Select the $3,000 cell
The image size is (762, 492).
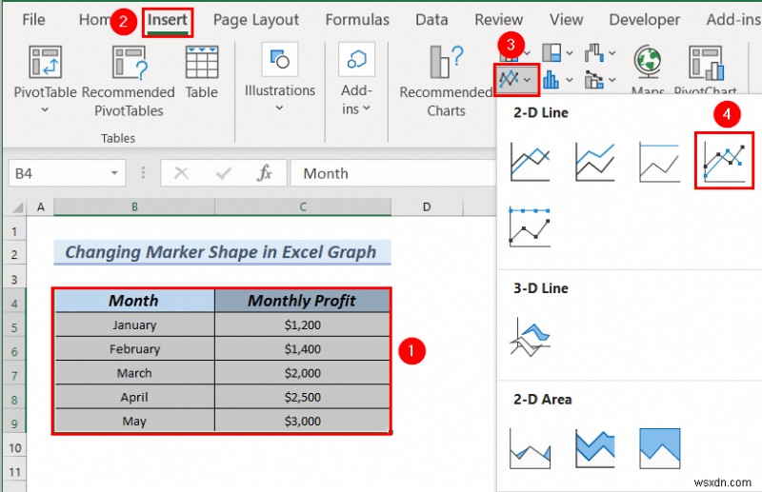tap(302, 421)
